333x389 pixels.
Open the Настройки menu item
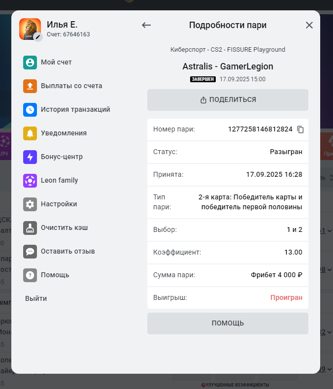[59, 204]
